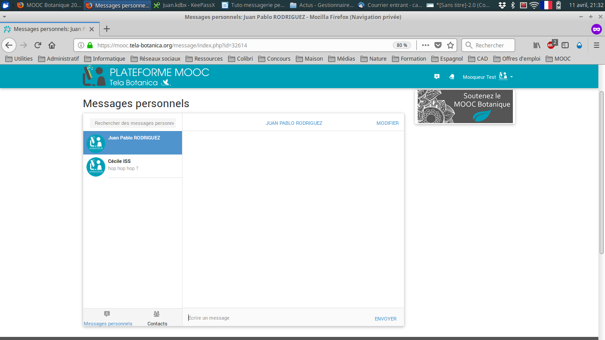Save the page to Pocket

[x=438, y=45]
